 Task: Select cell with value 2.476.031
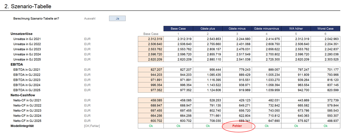pyautogui.click(x=237, y=49)
